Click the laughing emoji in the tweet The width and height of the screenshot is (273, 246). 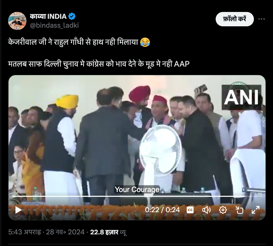click(145, 42)
